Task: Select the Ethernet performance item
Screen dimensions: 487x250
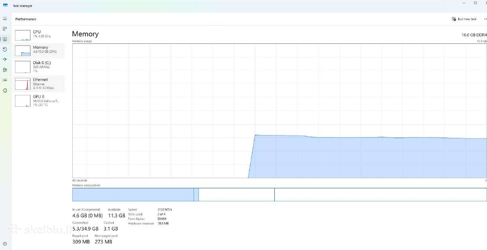Action: tap(39, 83)
